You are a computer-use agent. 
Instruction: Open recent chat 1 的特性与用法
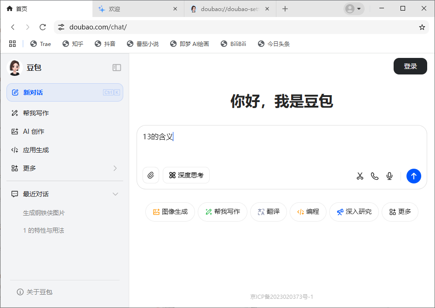(x=44, y=230)
